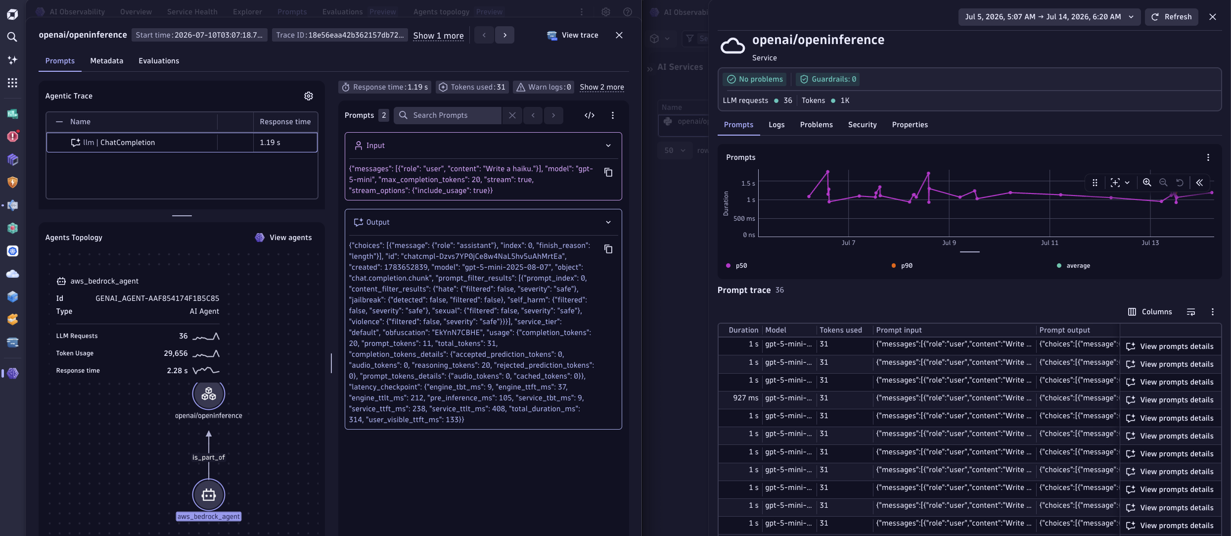Open the Security tab in service panel
1231x536 pixels.
tap(862, 125)
